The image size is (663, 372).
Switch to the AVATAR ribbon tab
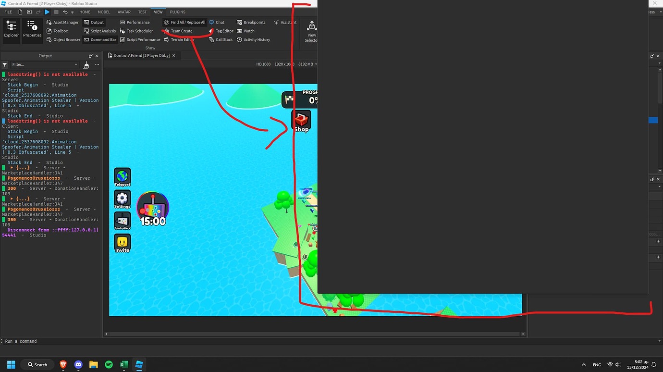124,12
